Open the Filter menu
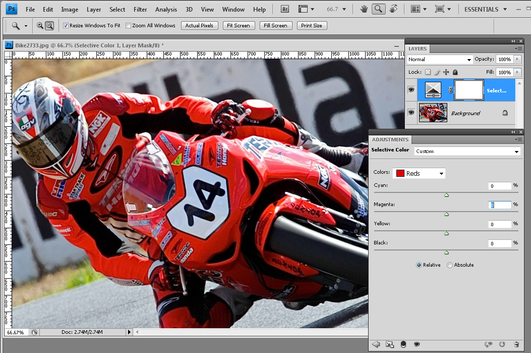 coord(140,10)
